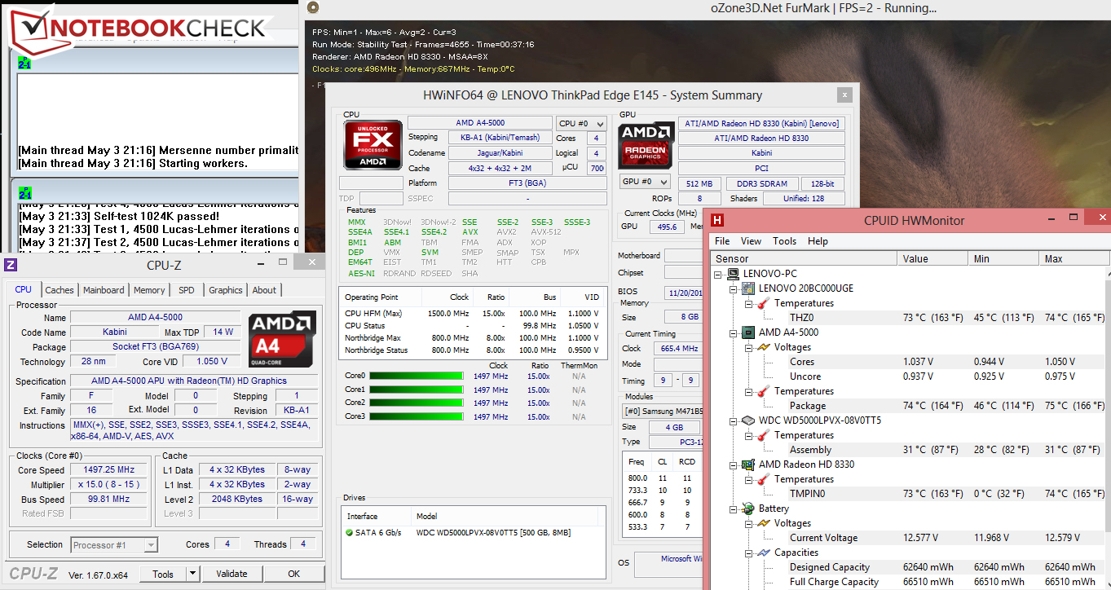Click the HWMonitor red H title icon
1111x590 pixels.
(x=717, y=220)
